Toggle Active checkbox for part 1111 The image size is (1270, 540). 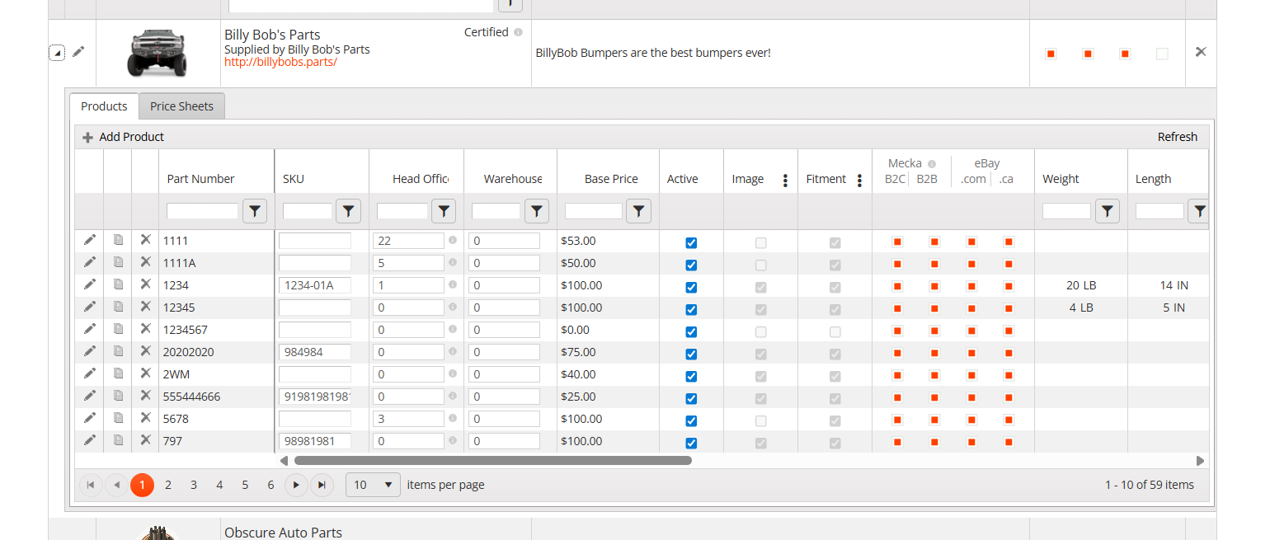point(691,242)
